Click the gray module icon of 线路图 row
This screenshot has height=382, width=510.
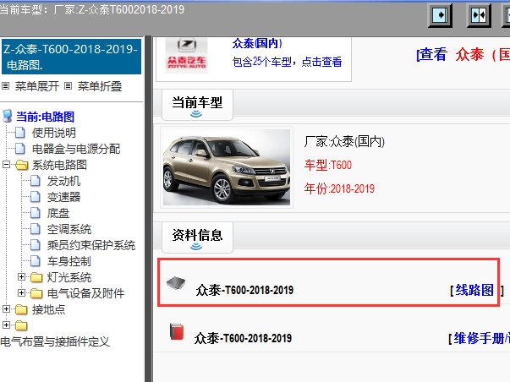(176, 283)
